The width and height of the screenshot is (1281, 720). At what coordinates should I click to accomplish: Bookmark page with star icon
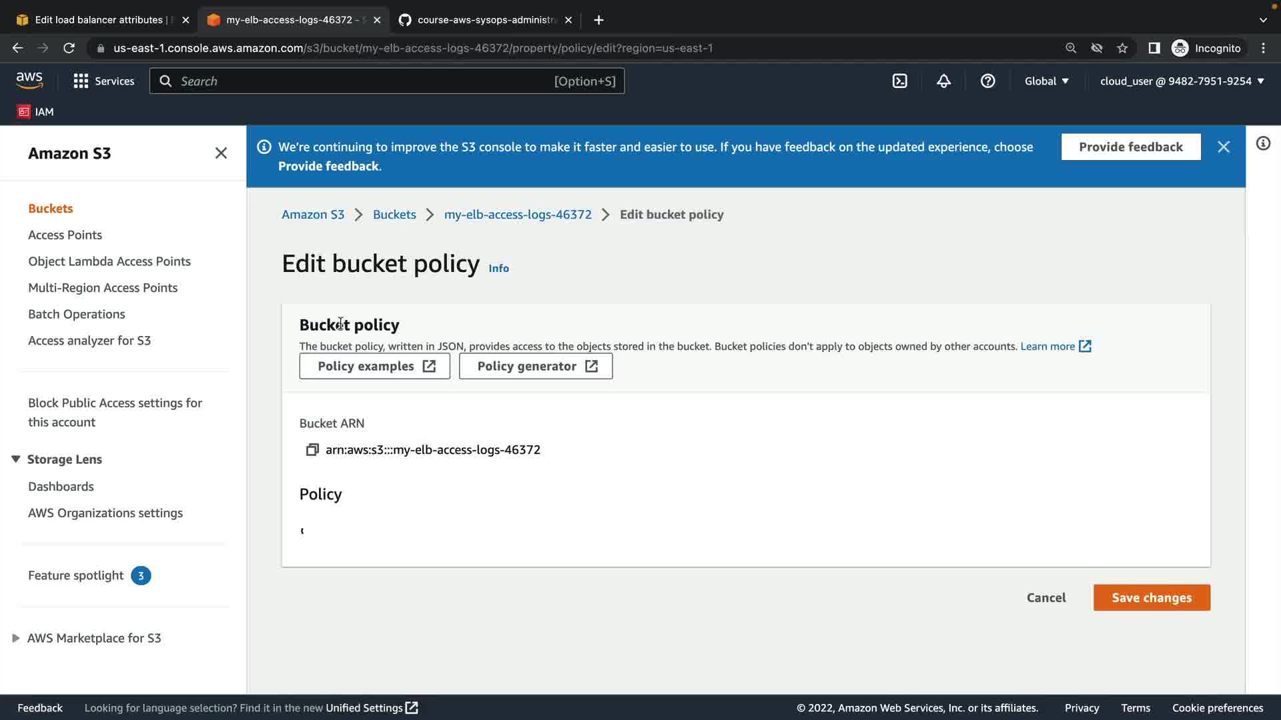point(1123,48)
